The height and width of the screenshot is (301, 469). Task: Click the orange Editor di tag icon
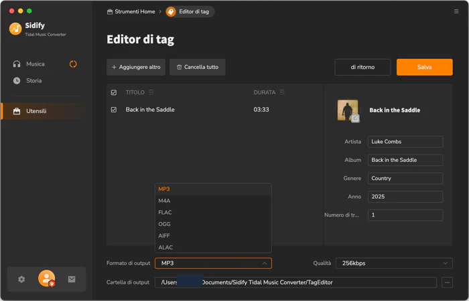[x=171, y=11]
